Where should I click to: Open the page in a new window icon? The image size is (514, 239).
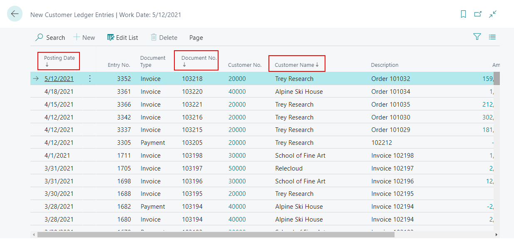click(478, 14)
